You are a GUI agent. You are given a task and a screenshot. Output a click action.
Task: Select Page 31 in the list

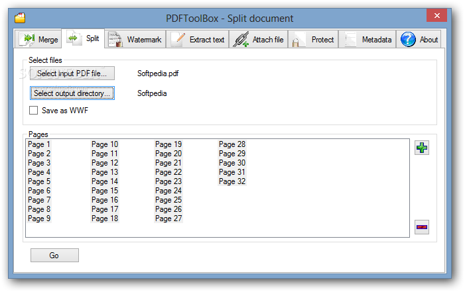(x=232, y=172)
